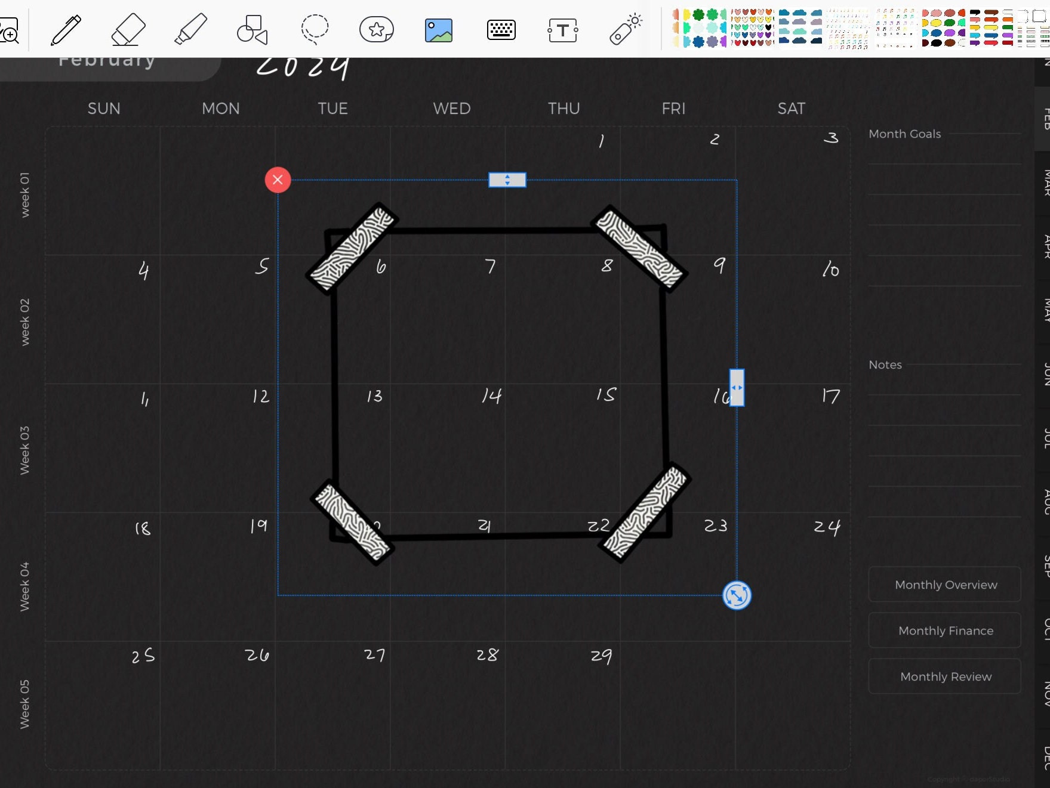1050x788 pixels.
Task: Open the Monthly Review page
Action: click(945, 676)
